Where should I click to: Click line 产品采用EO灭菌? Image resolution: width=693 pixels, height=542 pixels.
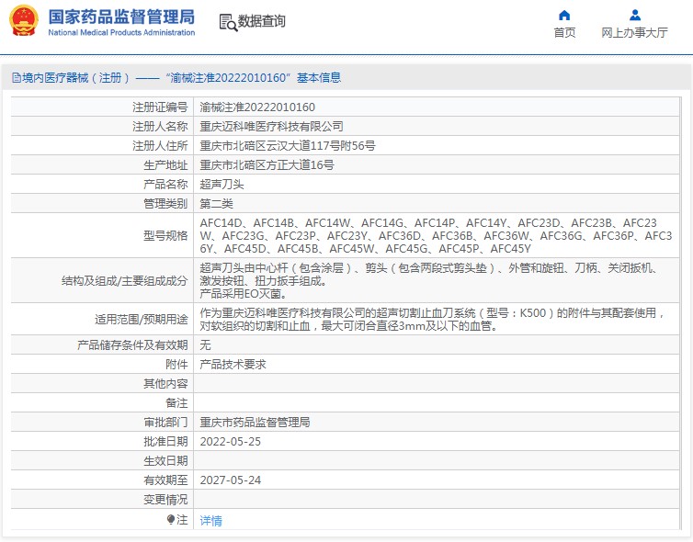click(244, 294)
